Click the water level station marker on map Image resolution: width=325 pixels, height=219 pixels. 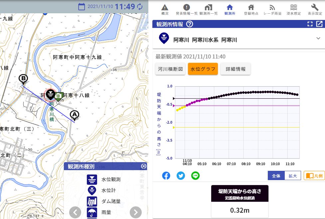pyautogui.click(x=50, y=95)
